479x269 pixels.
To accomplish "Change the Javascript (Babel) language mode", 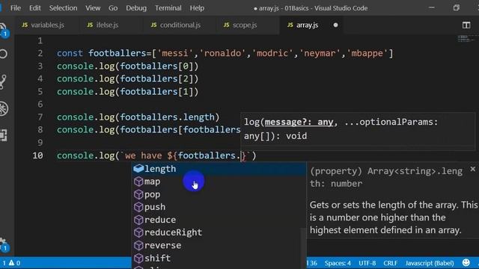I will [429, 263].
